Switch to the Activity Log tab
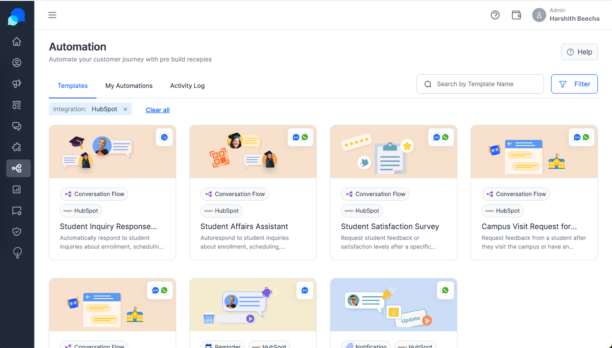The width and height of the screenshot is (612, 348). [x=187, y=86]
